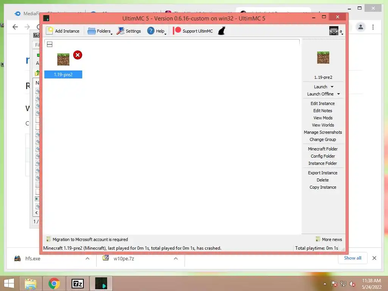Open 7-Zip from taskbar
The width and height of the screenshot is (388, 291).
tap(77, 283)
